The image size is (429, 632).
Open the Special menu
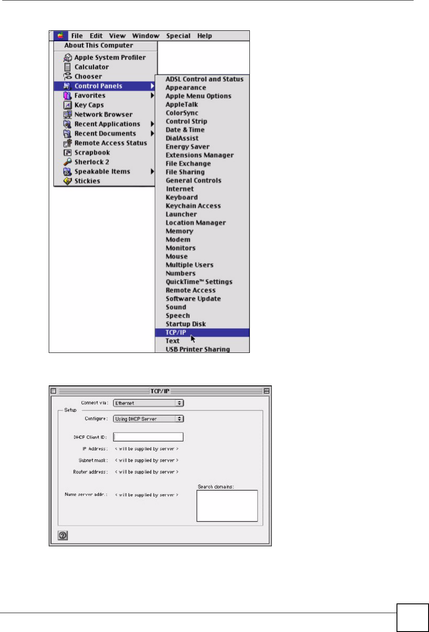[x=178, y=36]
